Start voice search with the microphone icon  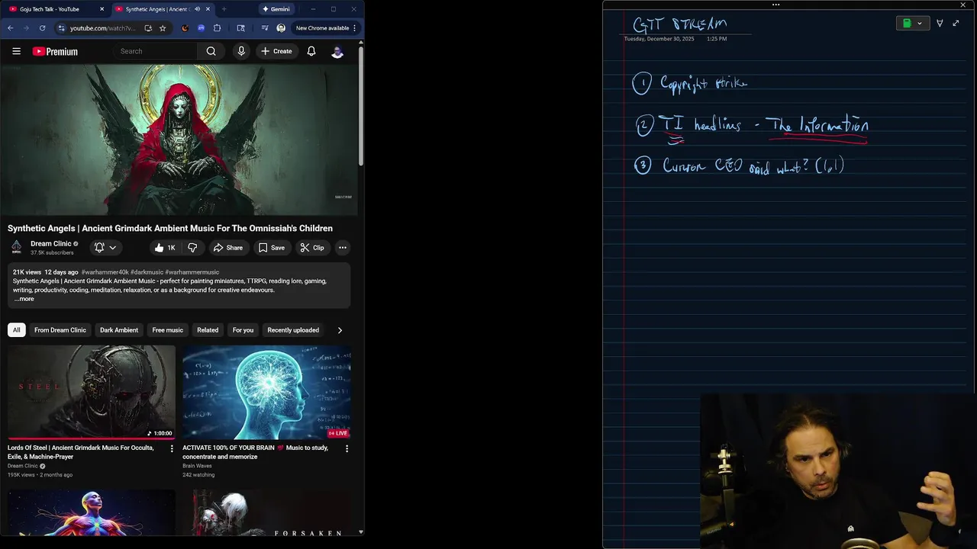click(x=241, y=51)
